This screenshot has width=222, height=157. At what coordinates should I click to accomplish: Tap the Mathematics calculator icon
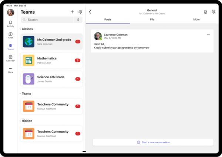click(28, 60)
